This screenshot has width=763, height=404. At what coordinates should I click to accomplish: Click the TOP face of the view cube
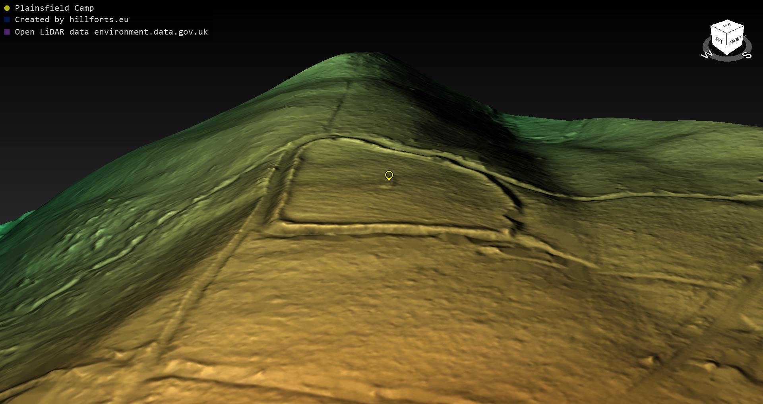point(727,26)
